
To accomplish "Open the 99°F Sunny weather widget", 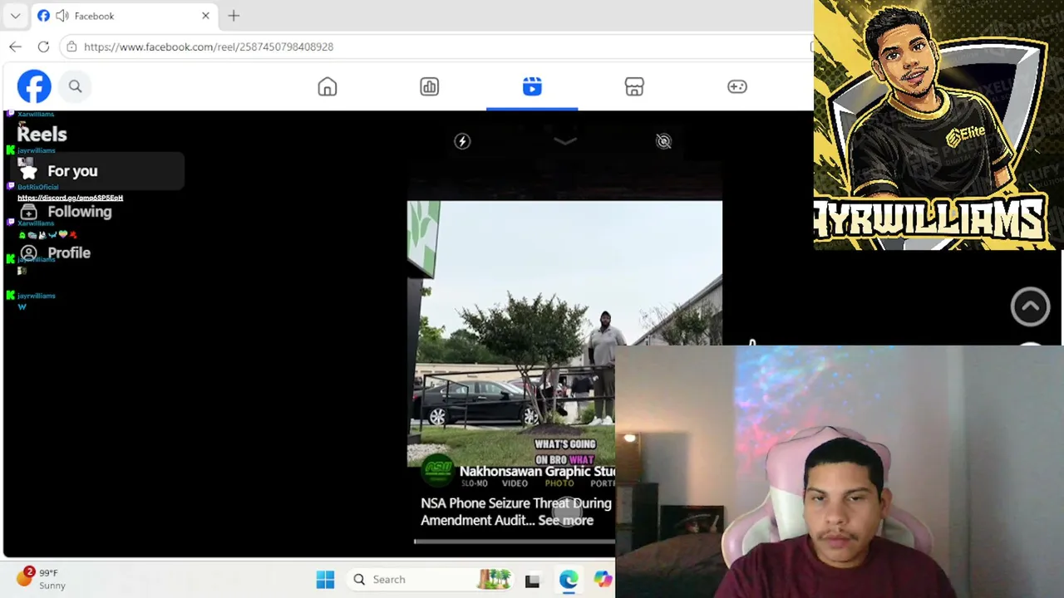I will click(42, 578).
